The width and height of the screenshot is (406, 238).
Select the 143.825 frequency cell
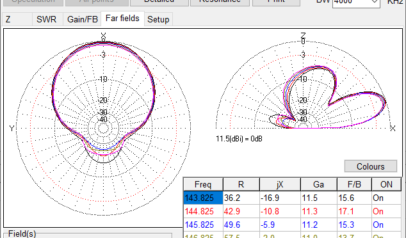203,198
